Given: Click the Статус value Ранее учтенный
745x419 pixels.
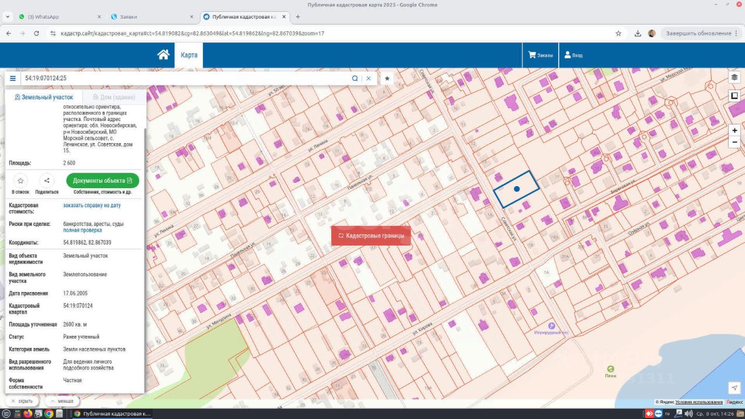Looking at the screenshot, I should click(81, 336).
